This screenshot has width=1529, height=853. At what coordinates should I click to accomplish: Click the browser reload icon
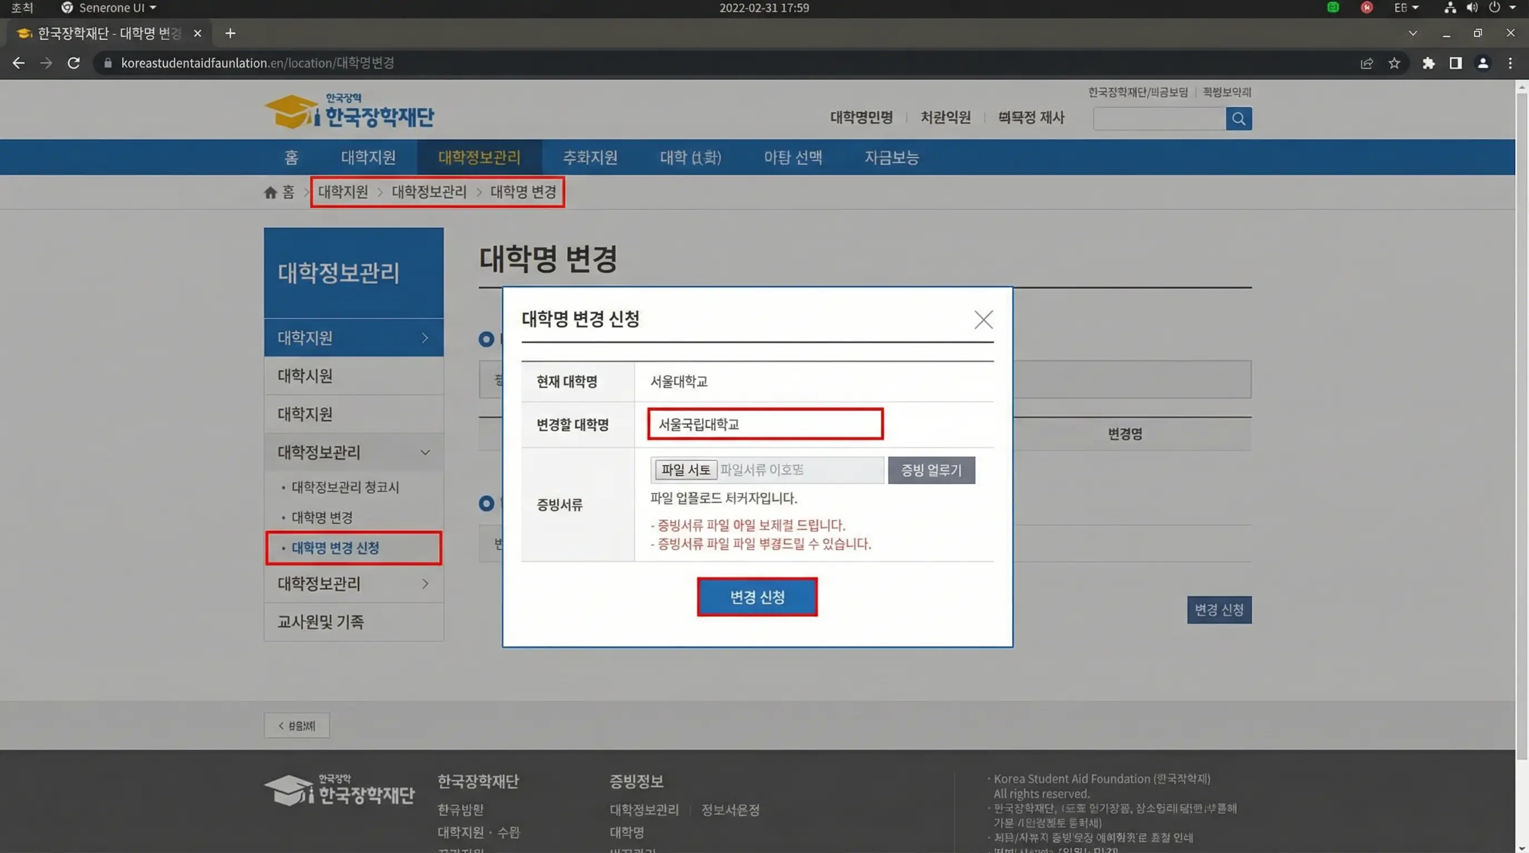tap(73, 62)
